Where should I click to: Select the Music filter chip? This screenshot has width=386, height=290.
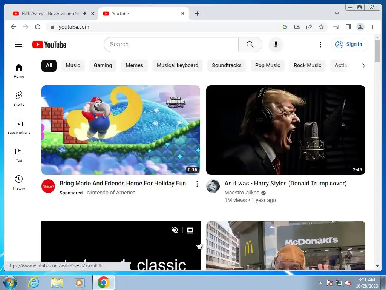click(73, 66)
